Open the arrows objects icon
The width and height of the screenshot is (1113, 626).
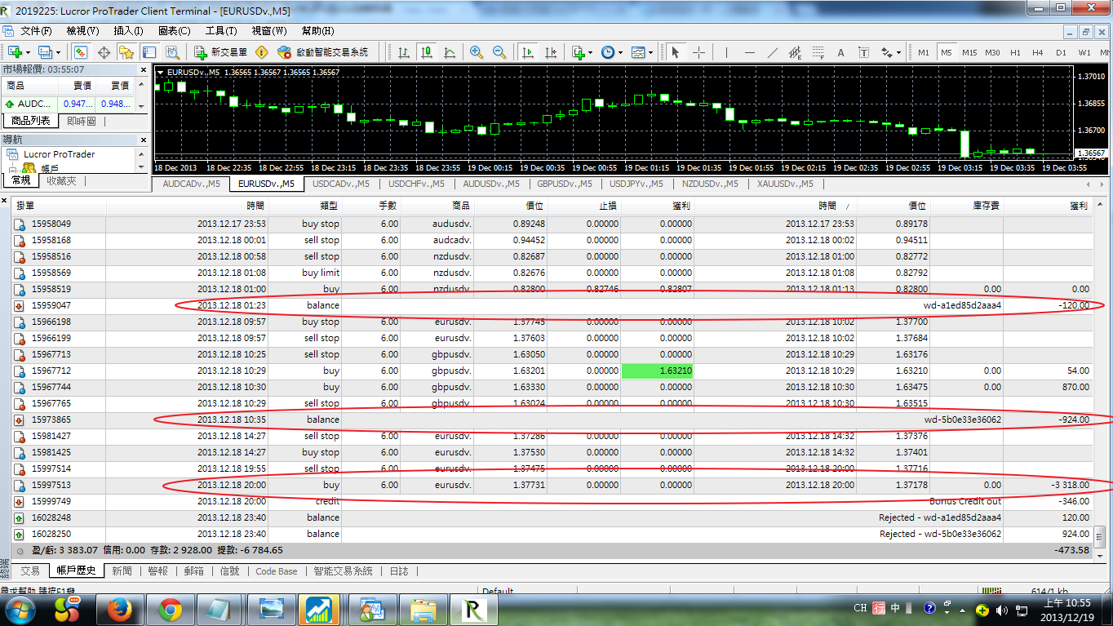point(887,52)
